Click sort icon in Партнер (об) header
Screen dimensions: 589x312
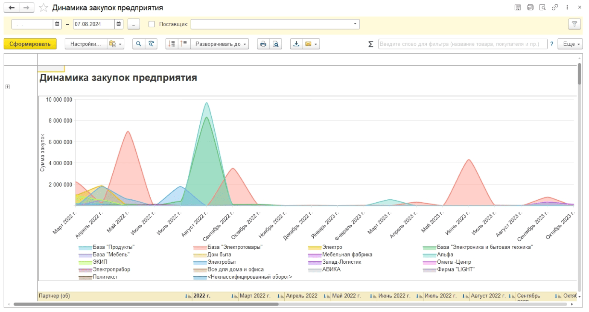coord(188,296)
